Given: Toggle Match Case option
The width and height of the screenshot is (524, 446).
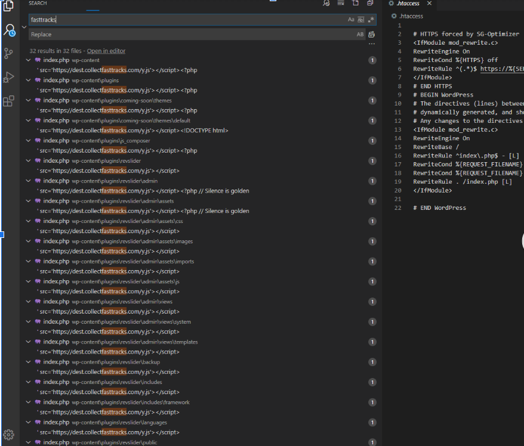Looking at the screenshot, I should coord(351,20).
